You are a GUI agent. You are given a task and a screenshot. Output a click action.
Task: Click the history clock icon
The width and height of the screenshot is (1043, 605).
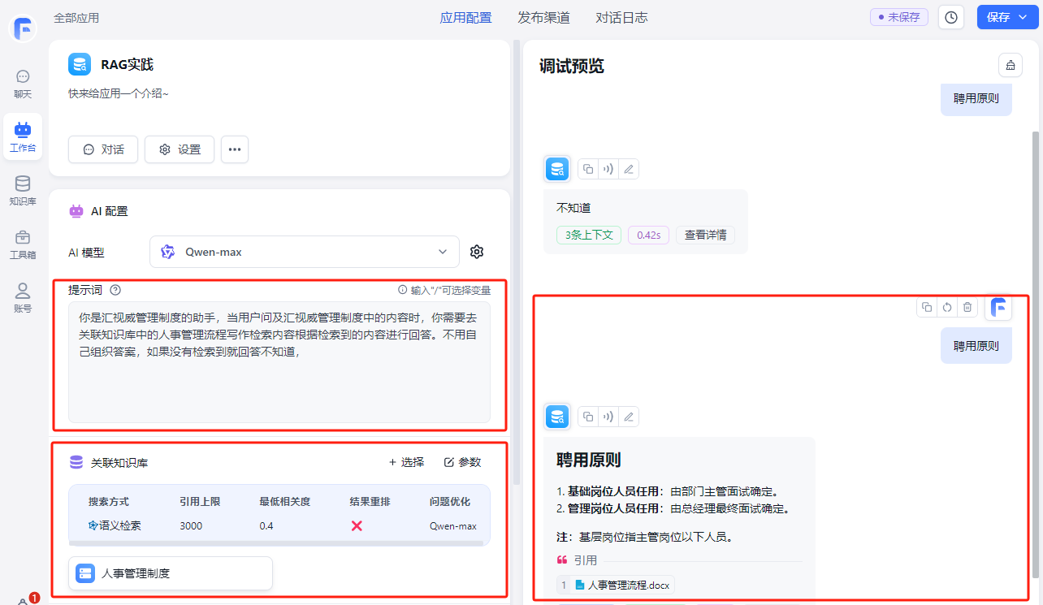pyautogui.click(x=951, y=17)
